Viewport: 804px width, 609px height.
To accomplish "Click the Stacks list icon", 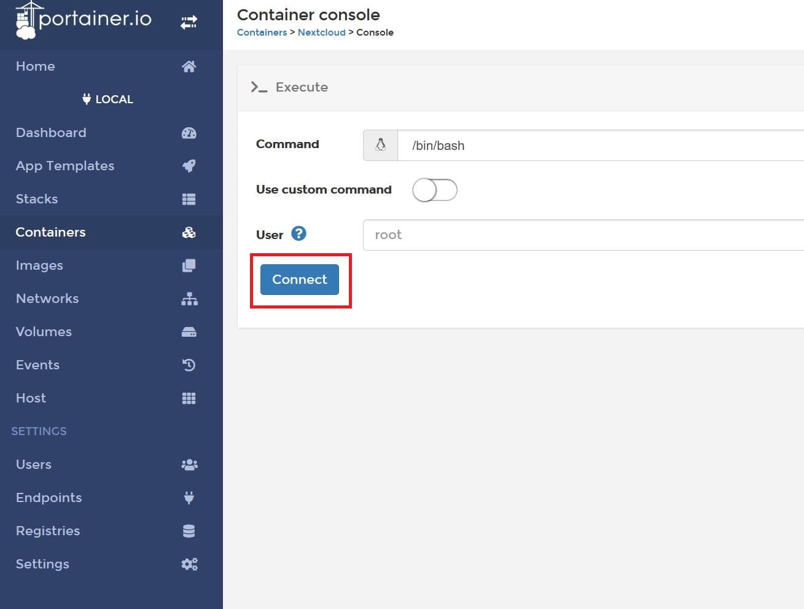I will (189, 199).
